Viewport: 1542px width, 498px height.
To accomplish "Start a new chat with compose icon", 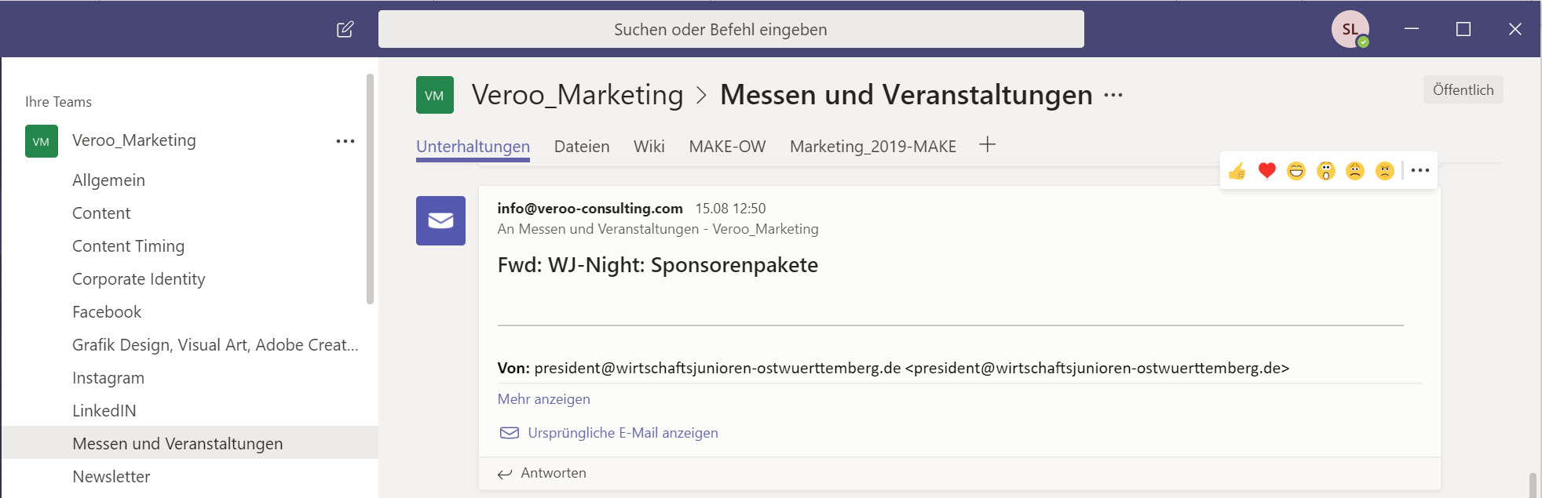I will pos(345,29).
